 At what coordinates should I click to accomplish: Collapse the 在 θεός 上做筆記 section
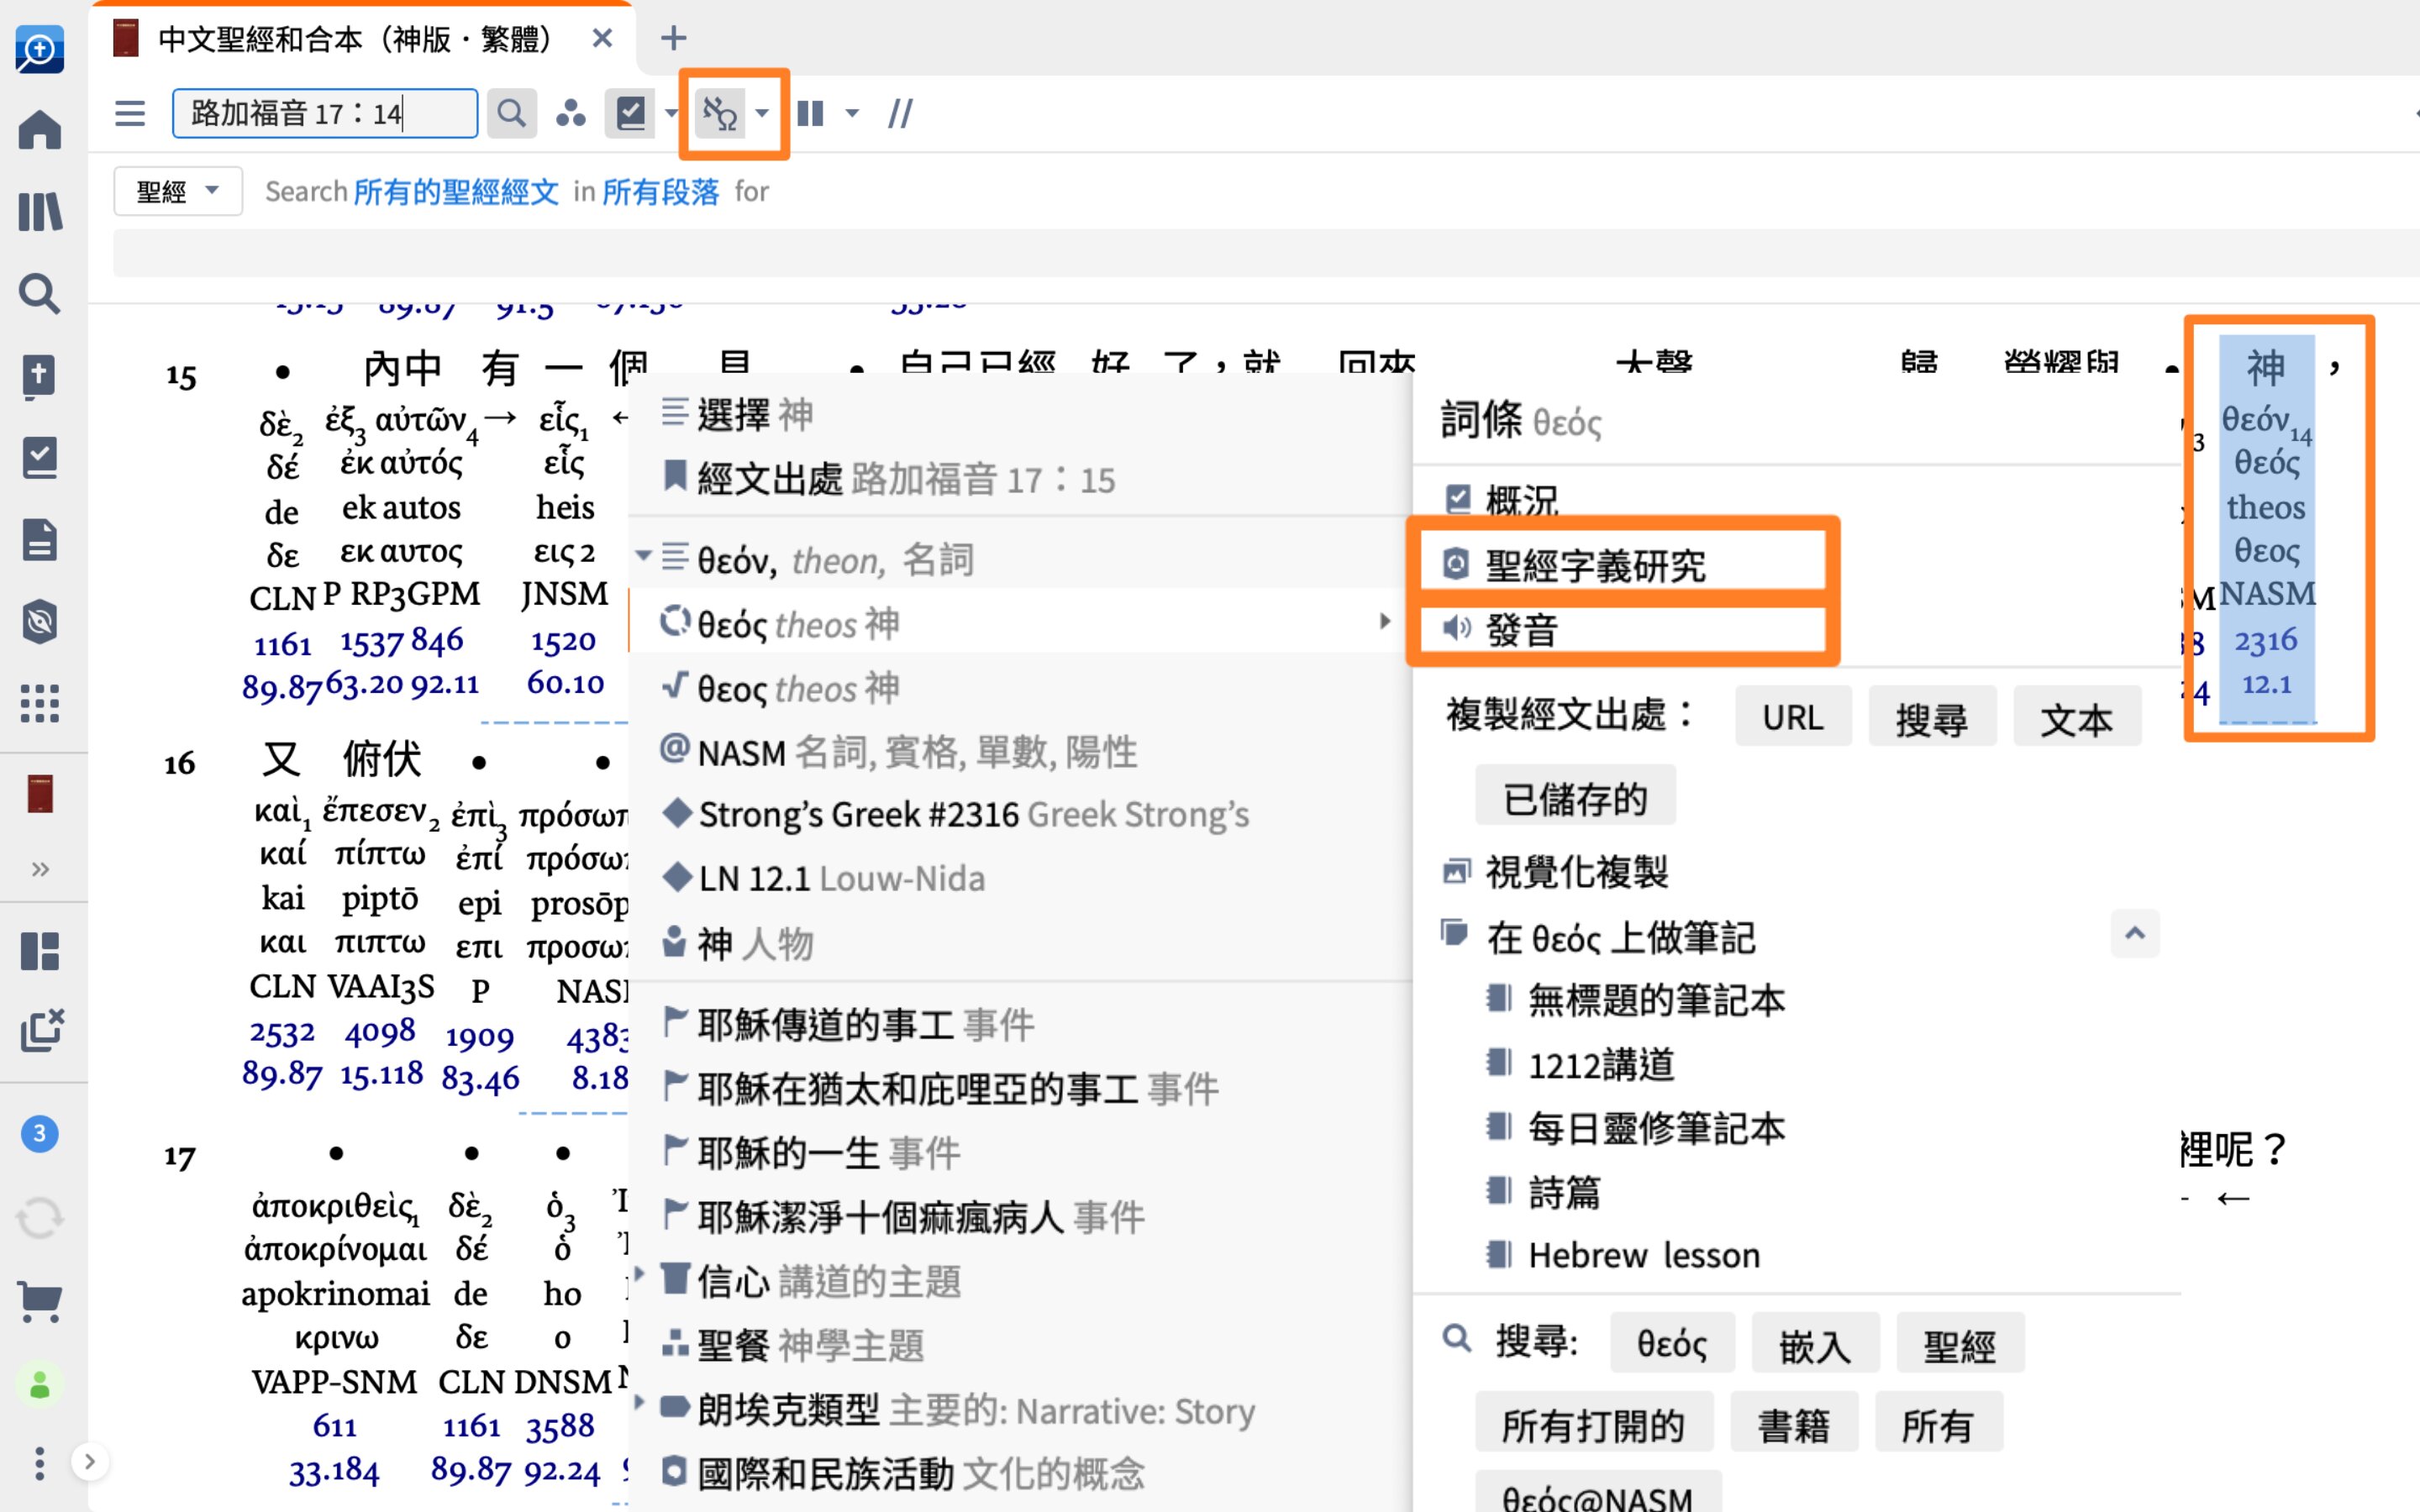click(x=2135, y=934)
